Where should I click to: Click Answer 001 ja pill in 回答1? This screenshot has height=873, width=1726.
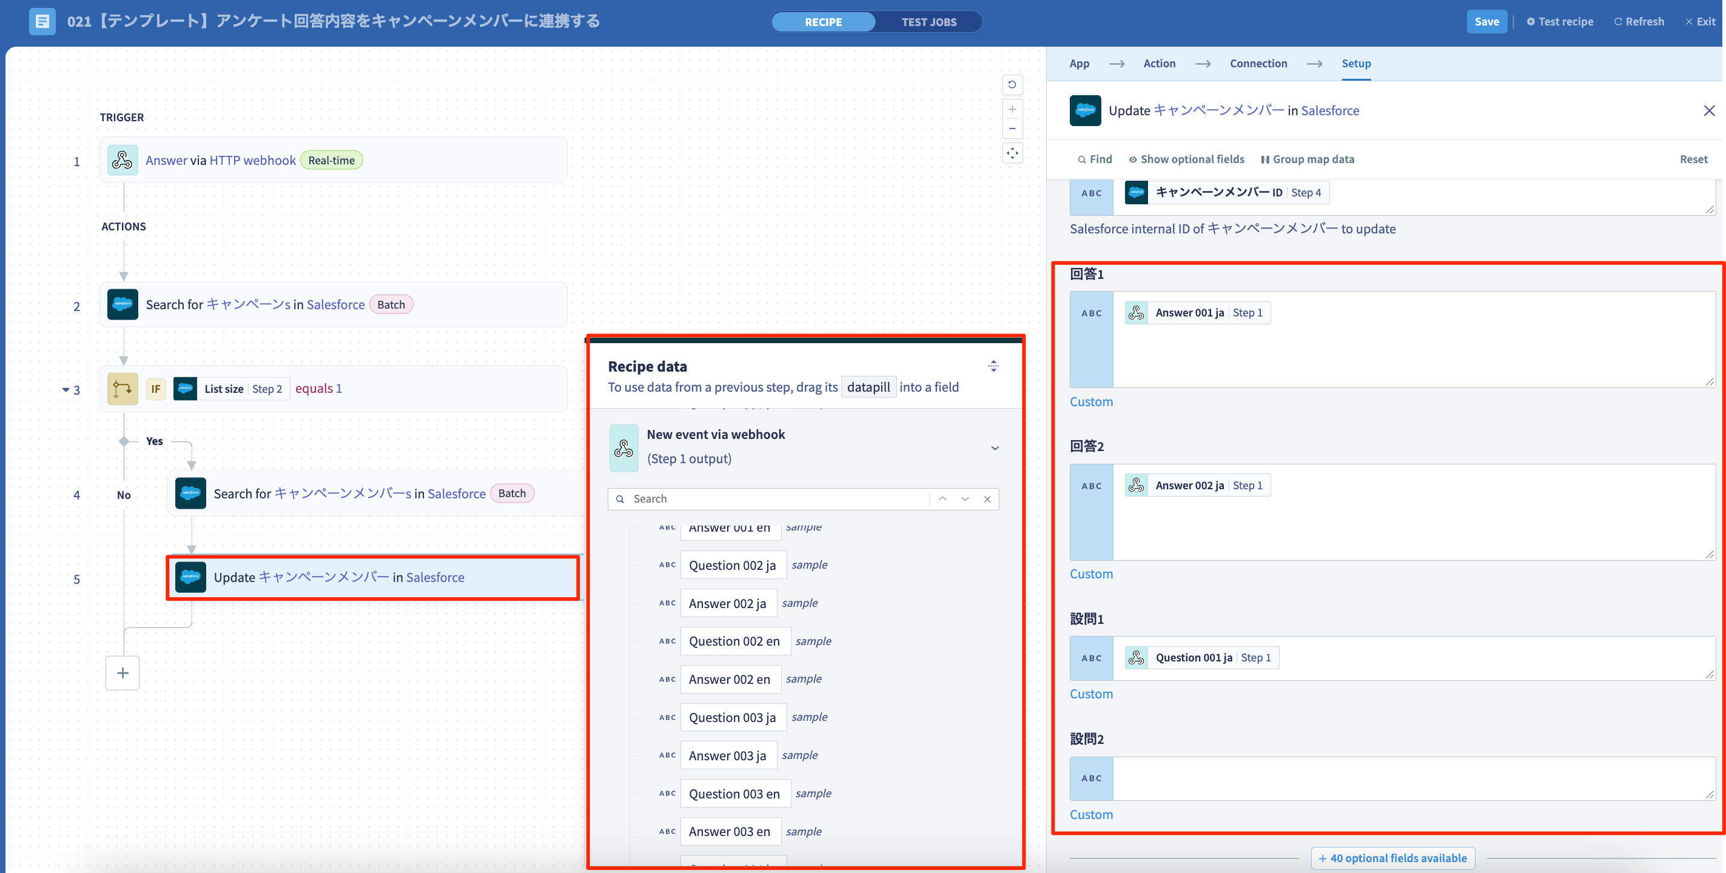pos(1197,312)
